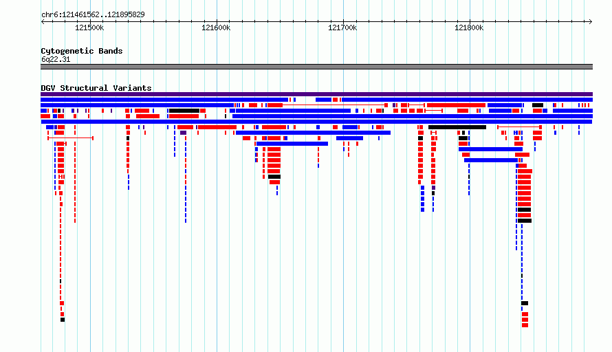Click the small purple block below the red bar left of 121600k
The width and height of the screenshot is (612, 352).
(183, 133)
